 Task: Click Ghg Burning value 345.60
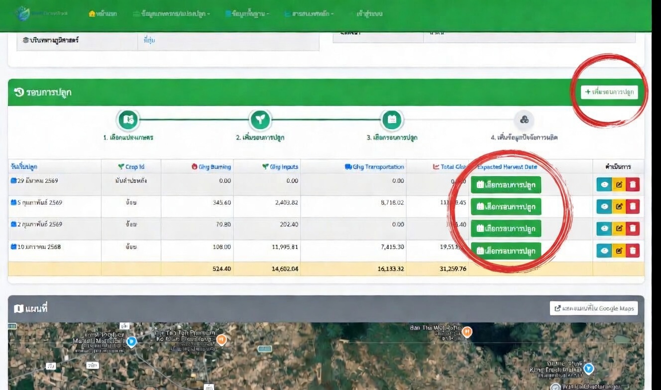click(221, 202)
